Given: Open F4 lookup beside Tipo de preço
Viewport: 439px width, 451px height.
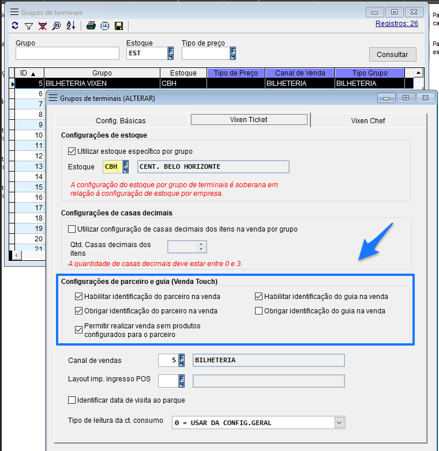Looking at the screenshot, I should point(232,53).
